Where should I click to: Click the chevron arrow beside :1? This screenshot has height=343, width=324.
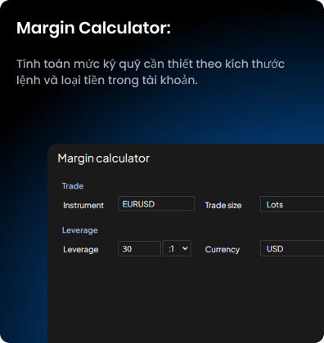click(185, 248)
